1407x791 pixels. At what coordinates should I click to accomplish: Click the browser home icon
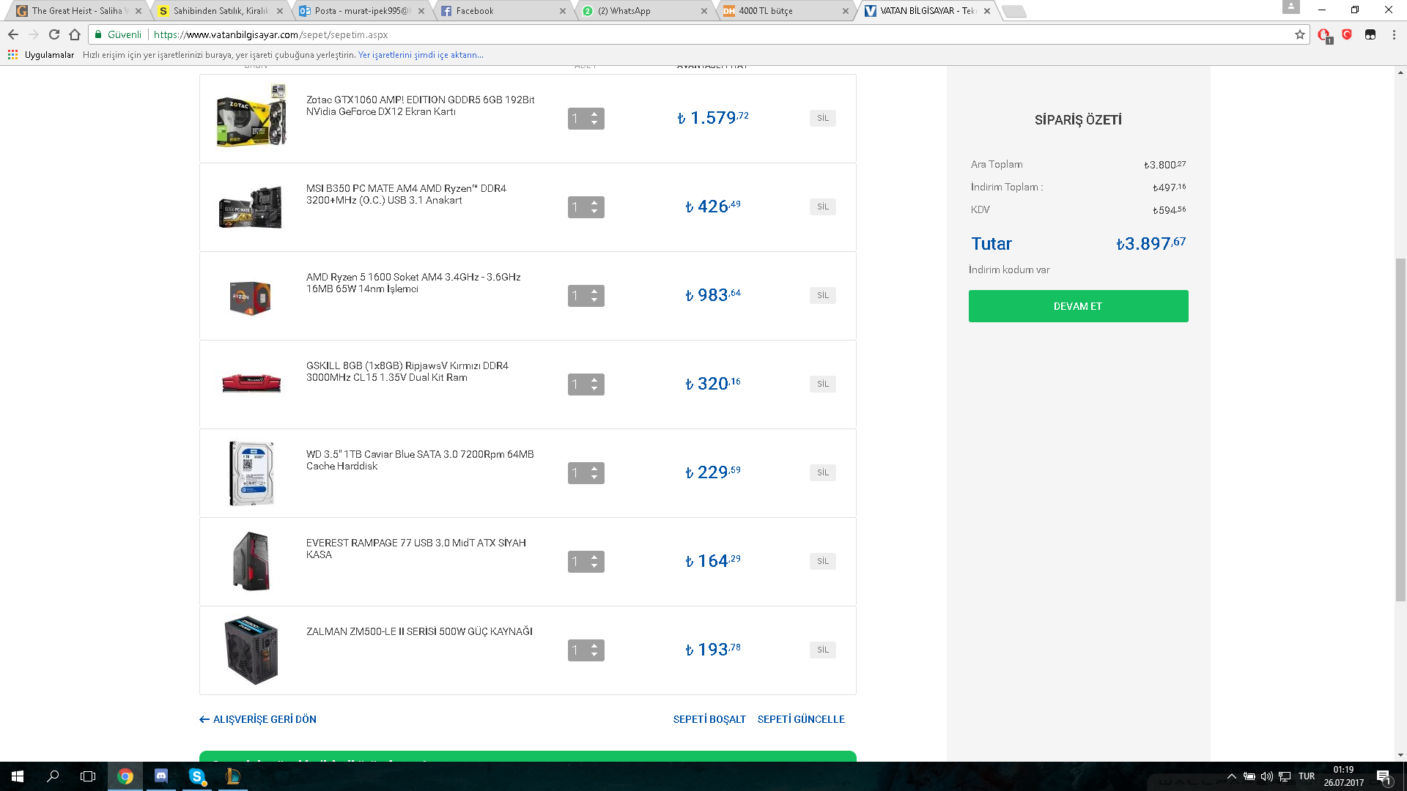(75, 34)
